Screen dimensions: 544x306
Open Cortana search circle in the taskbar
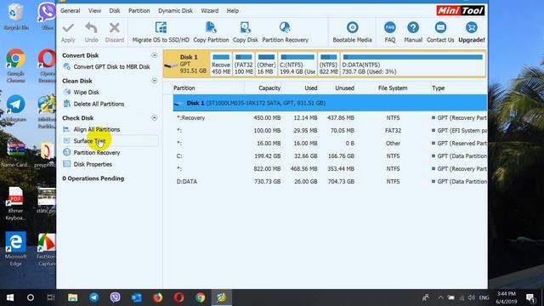click(31, 297)
